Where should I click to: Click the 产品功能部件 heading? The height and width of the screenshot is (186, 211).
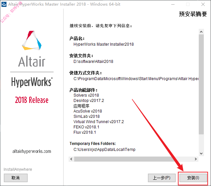pos(83,90)
